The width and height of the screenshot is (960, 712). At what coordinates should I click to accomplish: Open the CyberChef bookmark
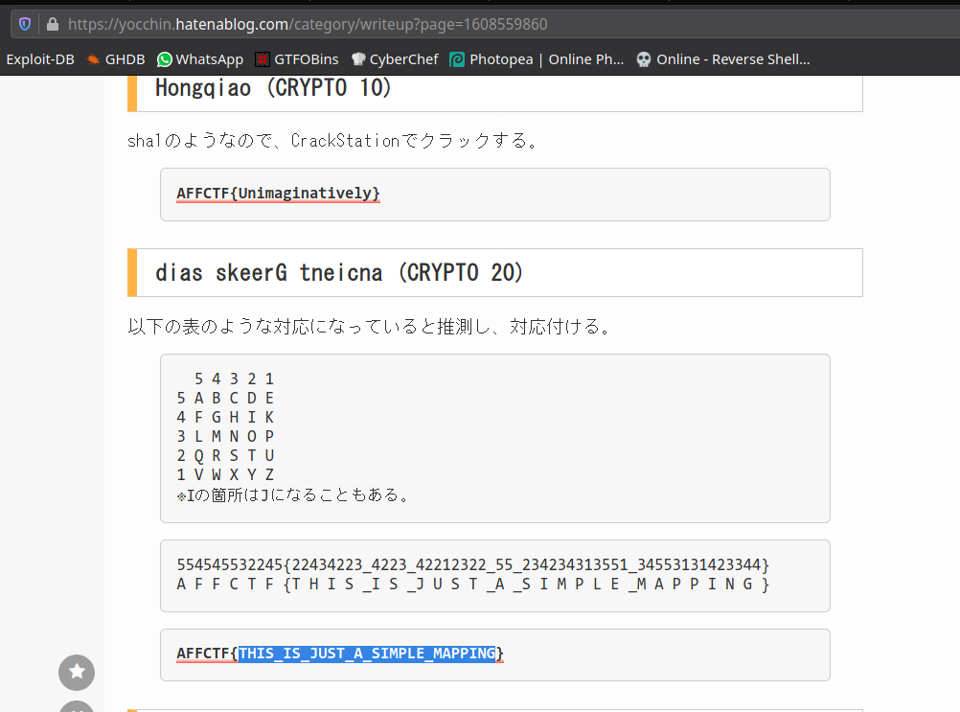395,59
